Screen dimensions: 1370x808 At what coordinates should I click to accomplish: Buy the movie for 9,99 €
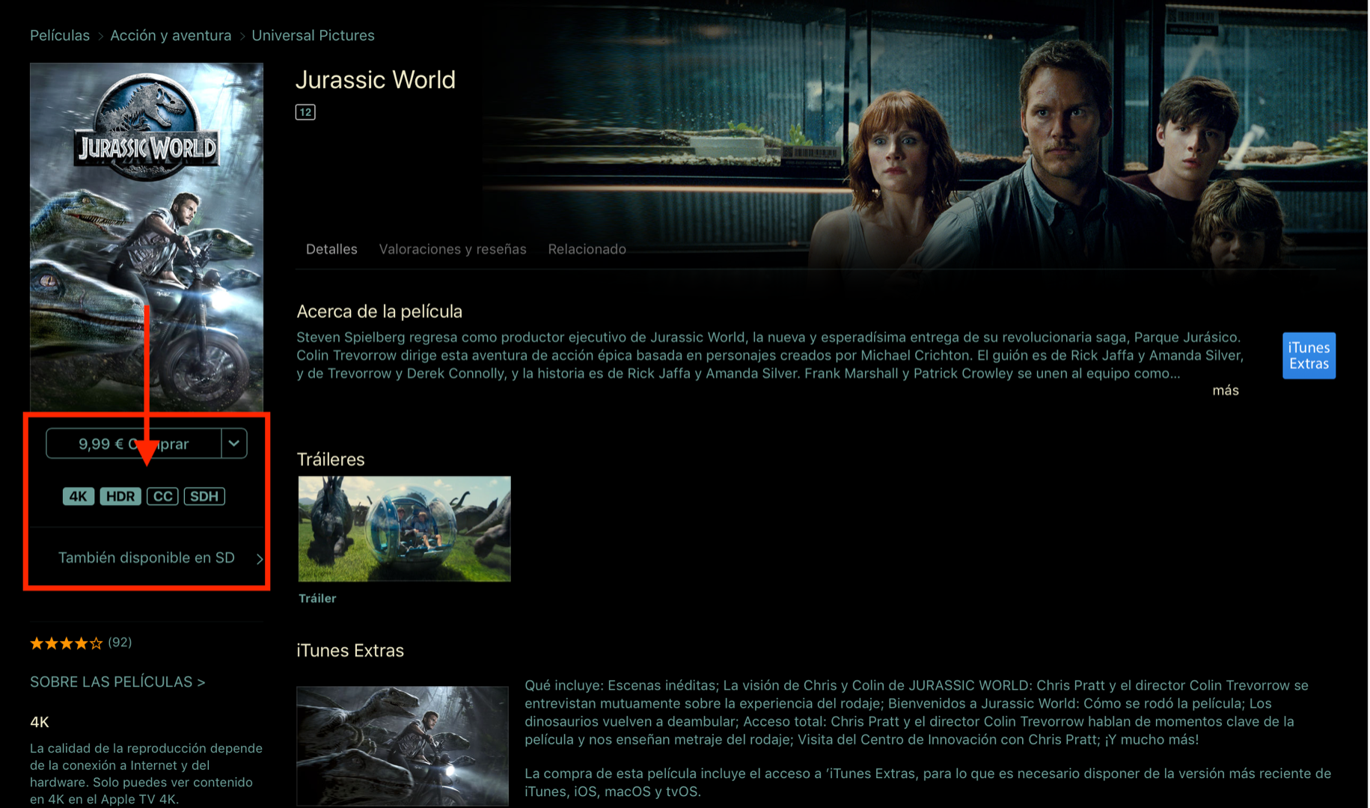(134, 444)
